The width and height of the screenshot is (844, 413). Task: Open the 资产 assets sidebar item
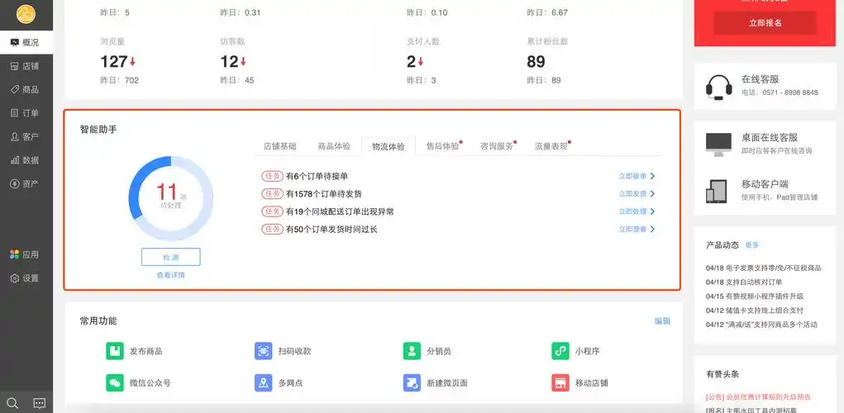(x=26, y=184)
